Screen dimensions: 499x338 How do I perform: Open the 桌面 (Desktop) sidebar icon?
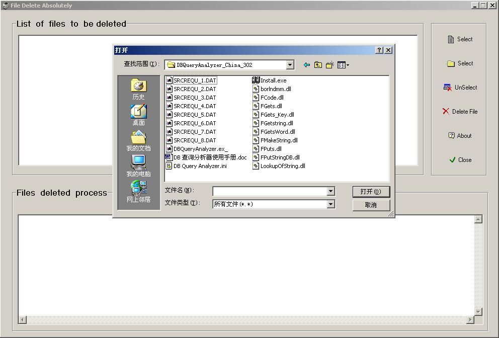click(138, 115)
